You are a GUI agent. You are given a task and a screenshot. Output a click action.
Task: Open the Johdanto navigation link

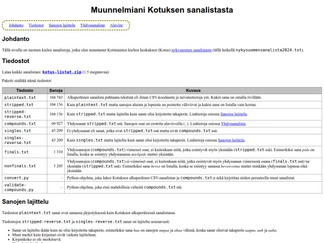tap(16, 25)
